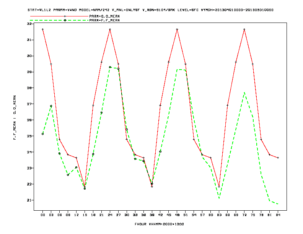Click the x-axis tick label 15
This screenshot has height=234, width=303.
tap(85, 215)
